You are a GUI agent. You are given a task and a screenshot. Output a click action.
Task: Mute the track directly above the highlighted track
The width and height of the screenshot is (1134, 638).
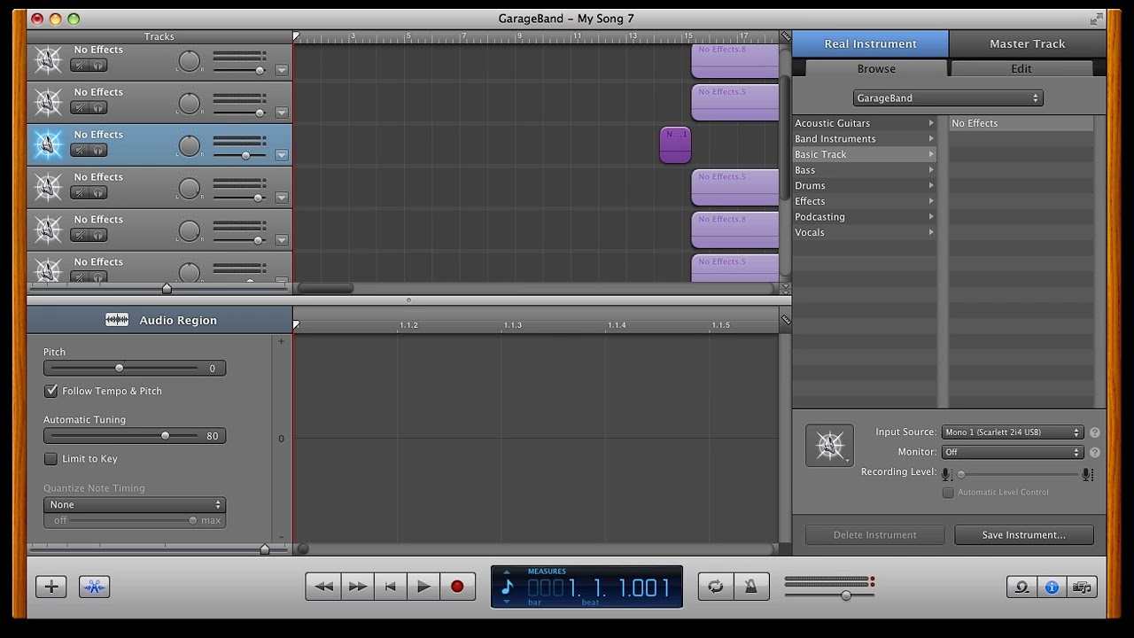click(x=81, y=108)
